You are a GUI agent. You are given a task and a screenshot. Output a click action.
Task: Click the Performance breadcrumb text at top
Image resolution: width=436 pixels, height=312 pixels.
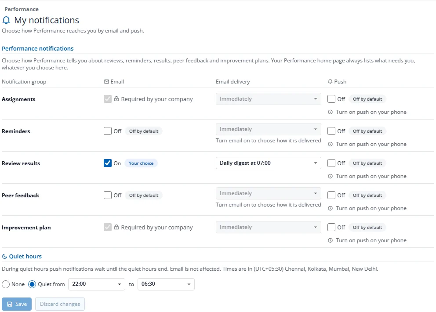pos(22,9)
